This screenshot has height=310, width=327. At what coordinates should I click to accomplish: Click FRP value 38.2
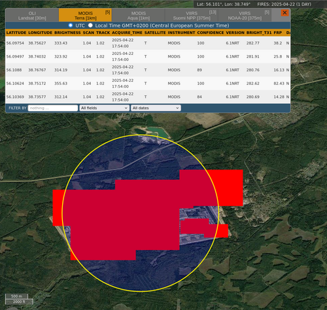pyautogui.click(x=278, y=43)
